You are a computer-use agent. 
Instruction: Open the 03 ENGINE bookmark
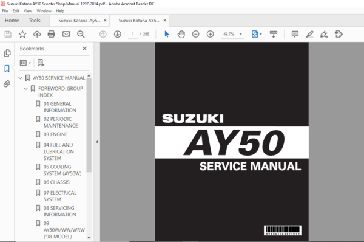pos(55,134)
